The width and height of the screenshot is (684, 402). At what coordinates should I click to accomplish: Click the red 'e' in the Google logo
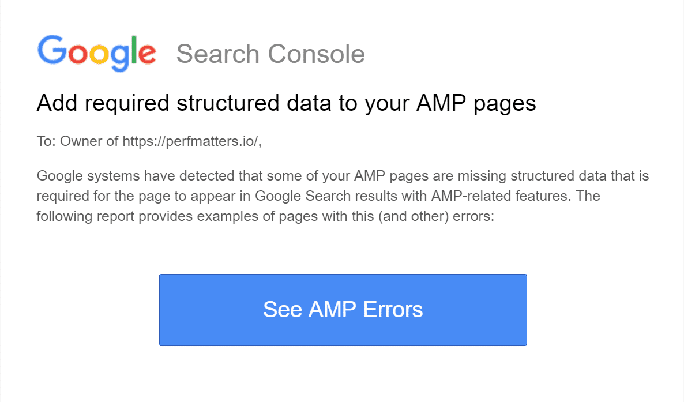coord(148,55)
